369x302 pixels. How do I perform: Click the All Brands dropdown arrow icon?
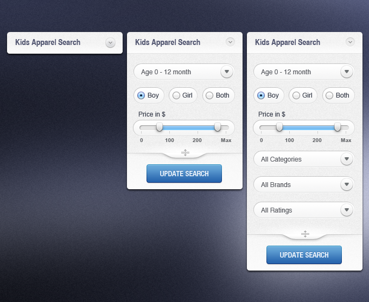347,184
